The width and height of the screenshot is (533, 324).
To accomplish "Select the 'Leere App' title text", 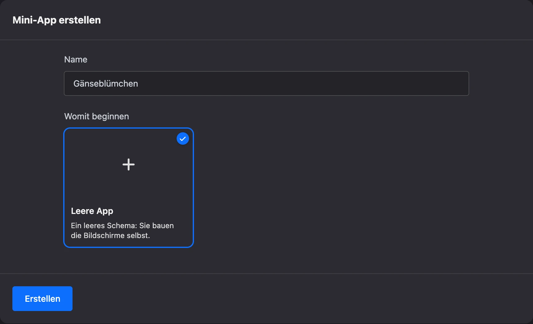I will [92, 211].
